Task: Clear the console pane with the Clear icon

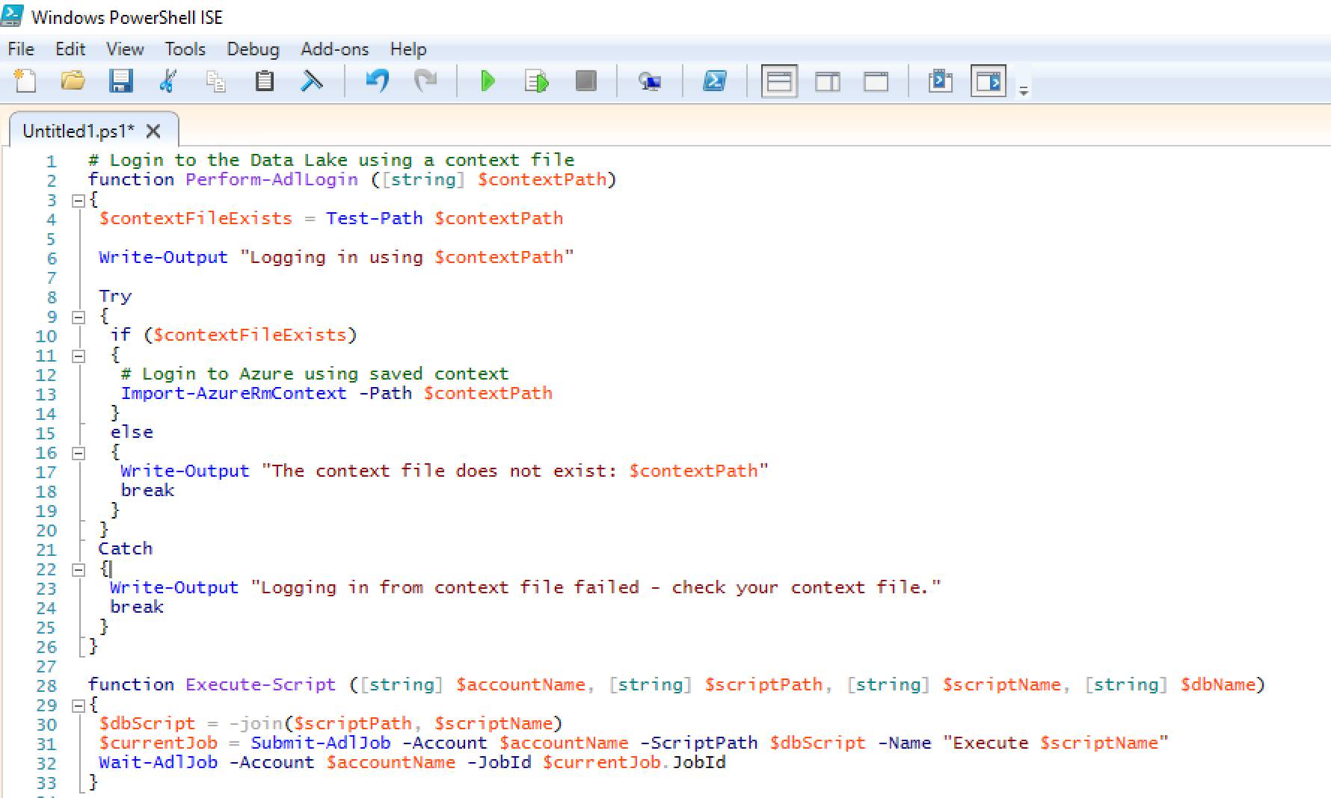Action: tap(312, 81)
